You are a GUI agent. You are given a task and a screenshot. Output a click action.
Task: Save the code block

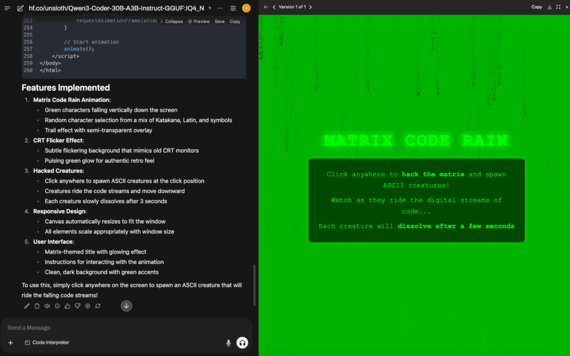(x=219, y=22)
